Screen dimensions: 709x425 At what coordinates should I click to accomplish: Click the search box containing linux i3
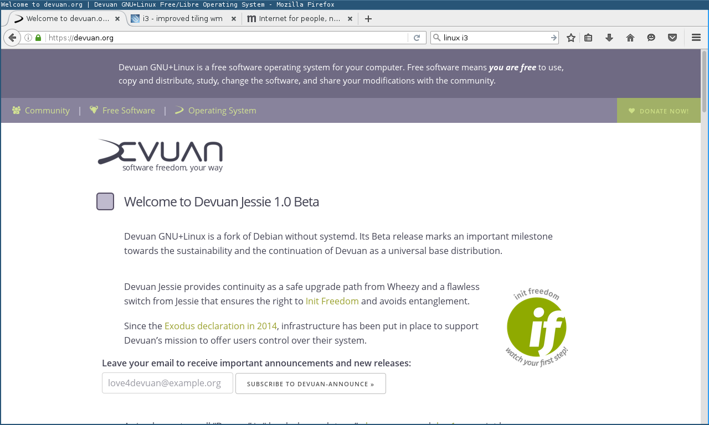[x=495, y=38]
